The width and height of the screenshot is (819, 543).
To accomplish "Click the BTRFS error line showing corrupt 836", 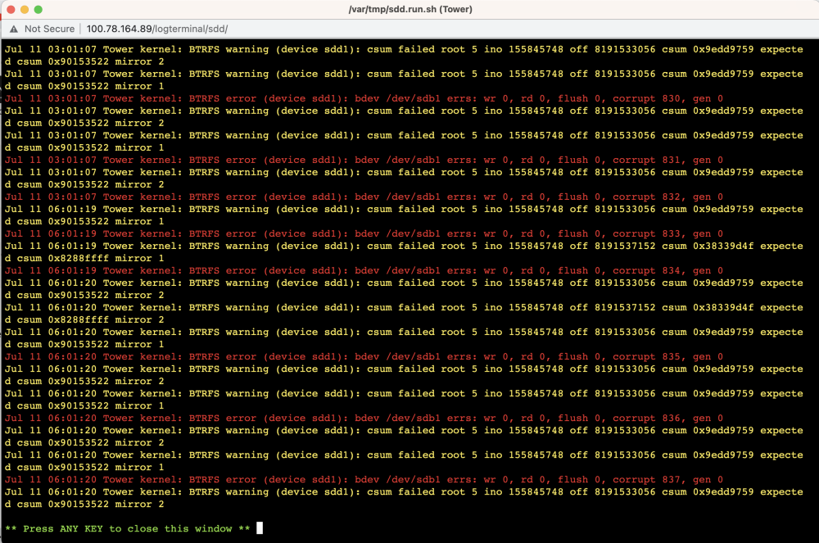I will coord(364,419).
